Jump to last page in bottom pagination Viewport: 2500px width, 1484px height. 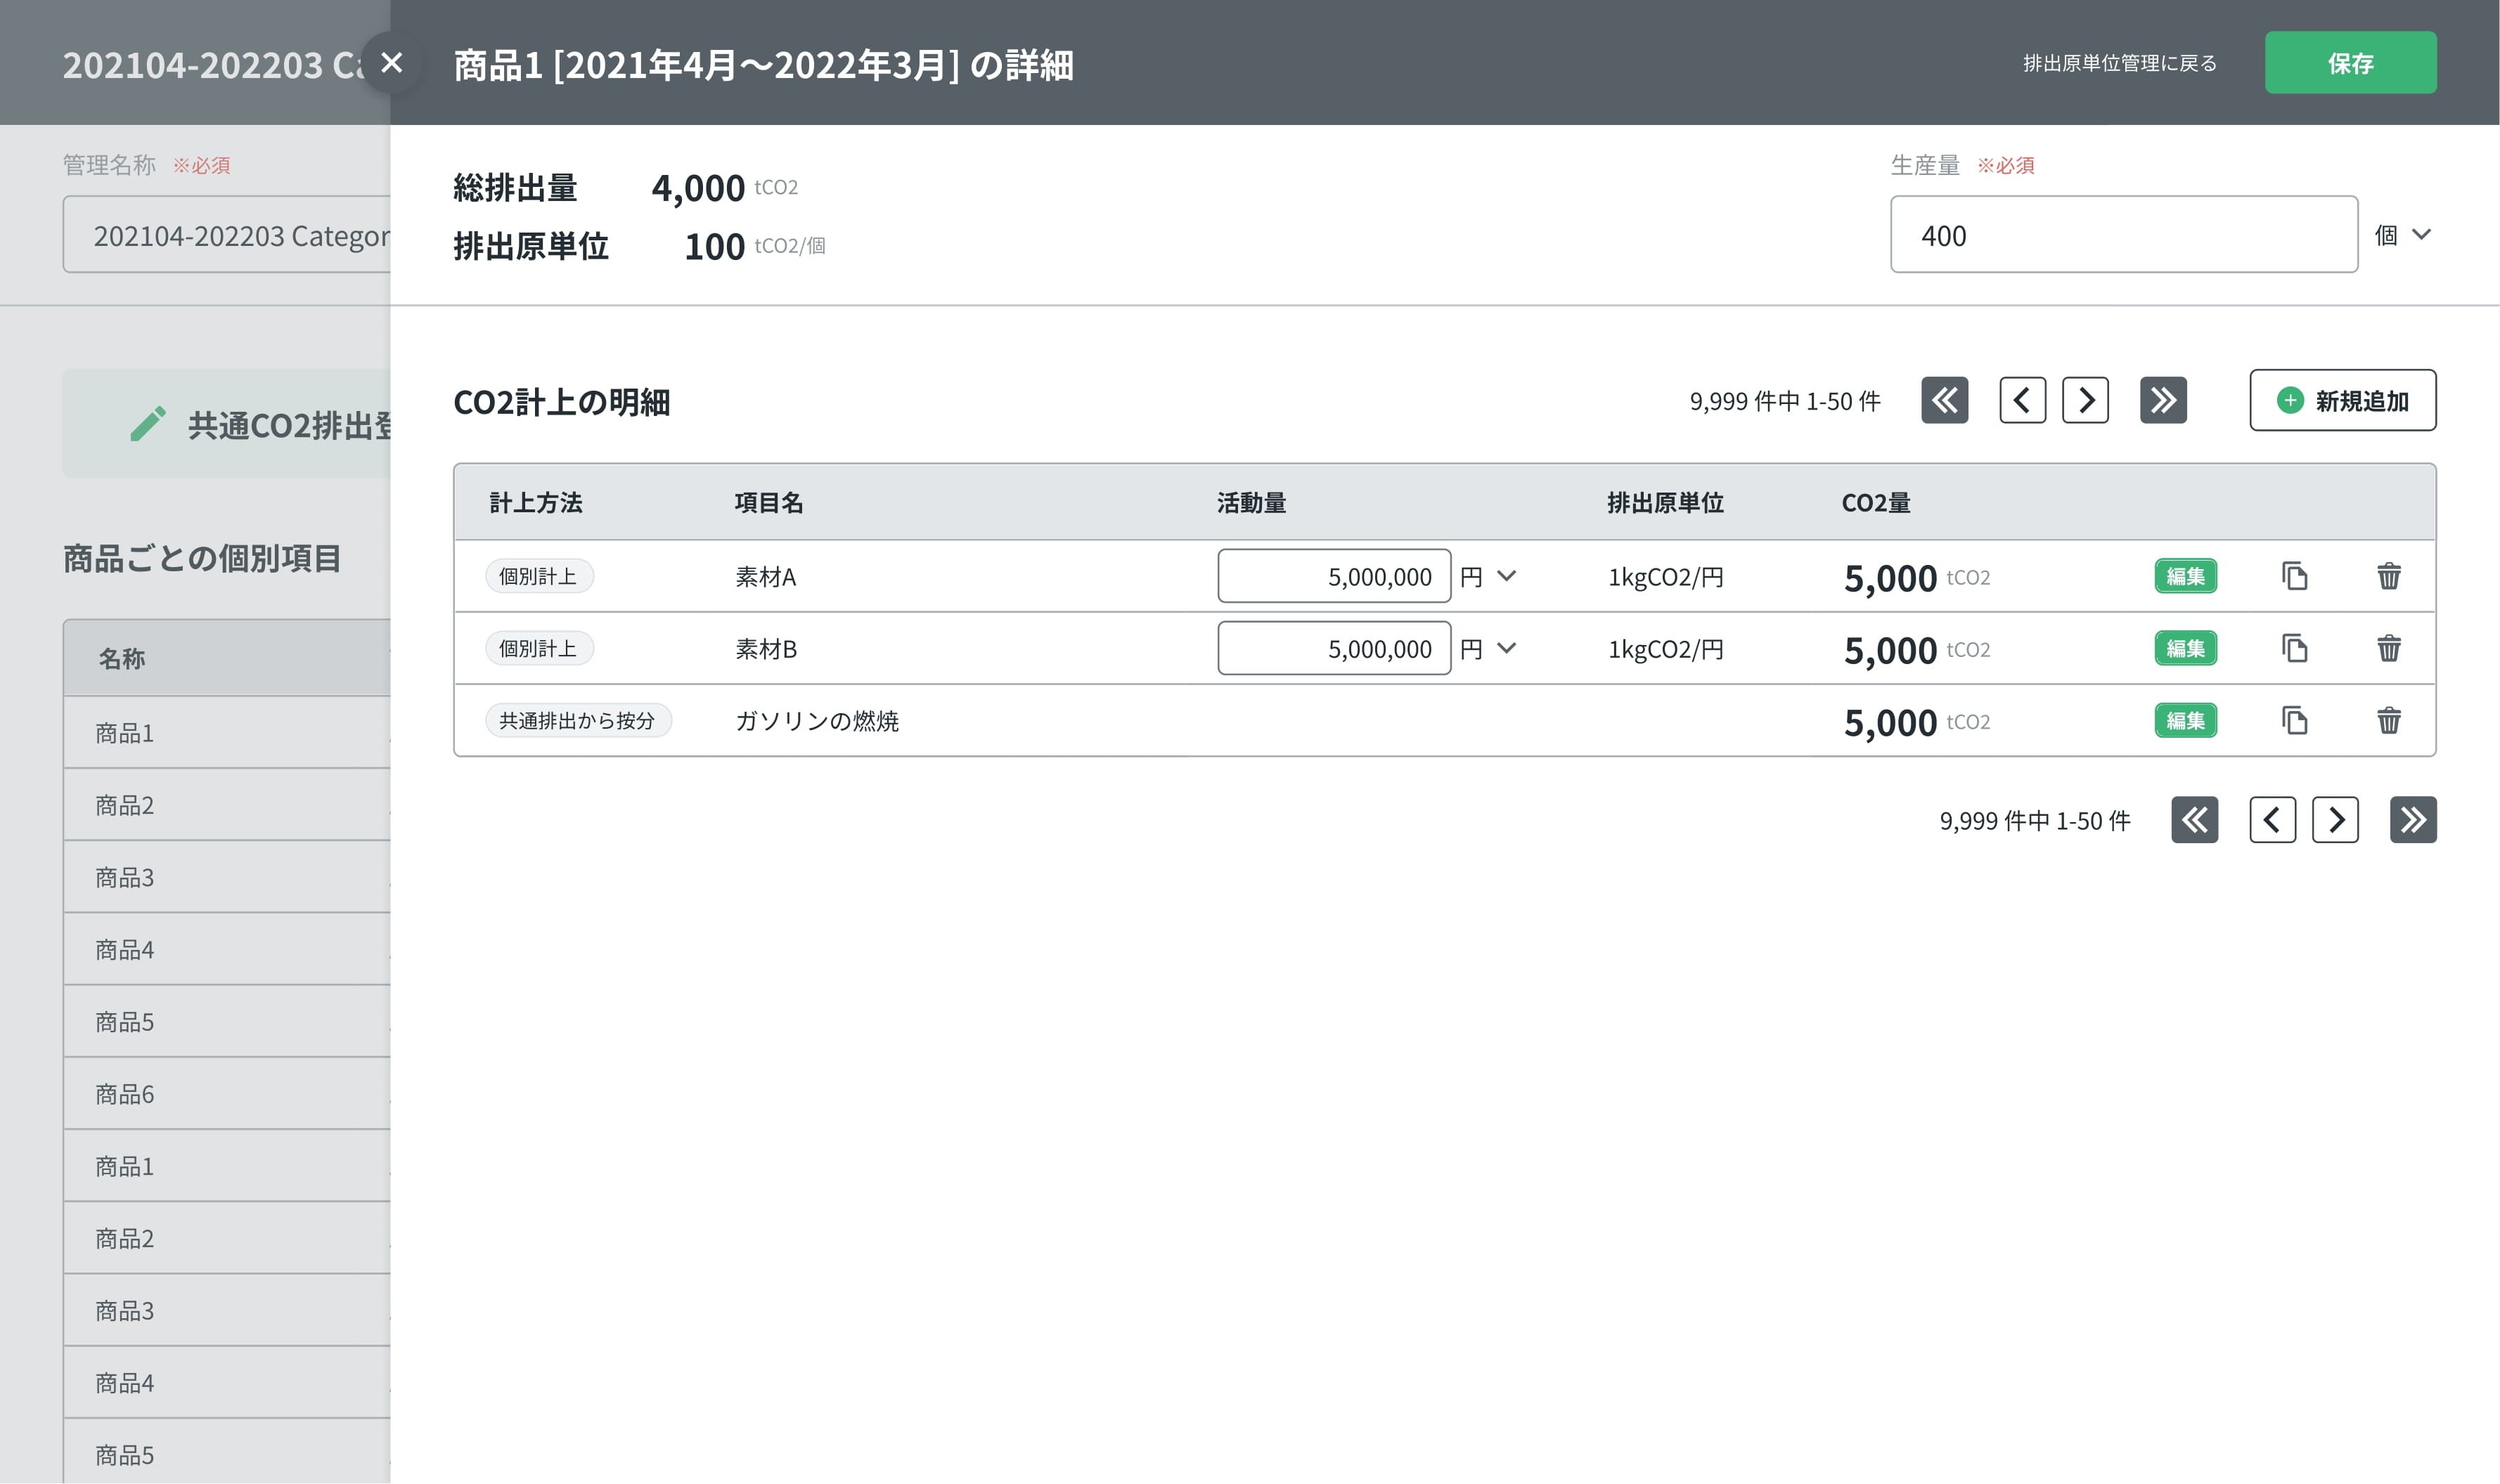2412,820
